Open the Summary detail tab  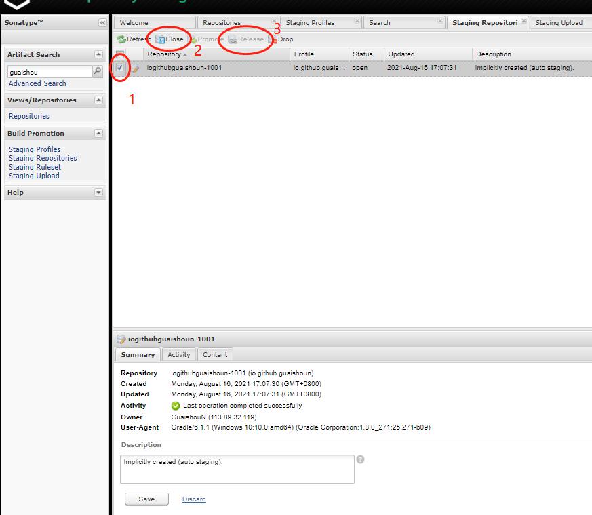[138, 354]
